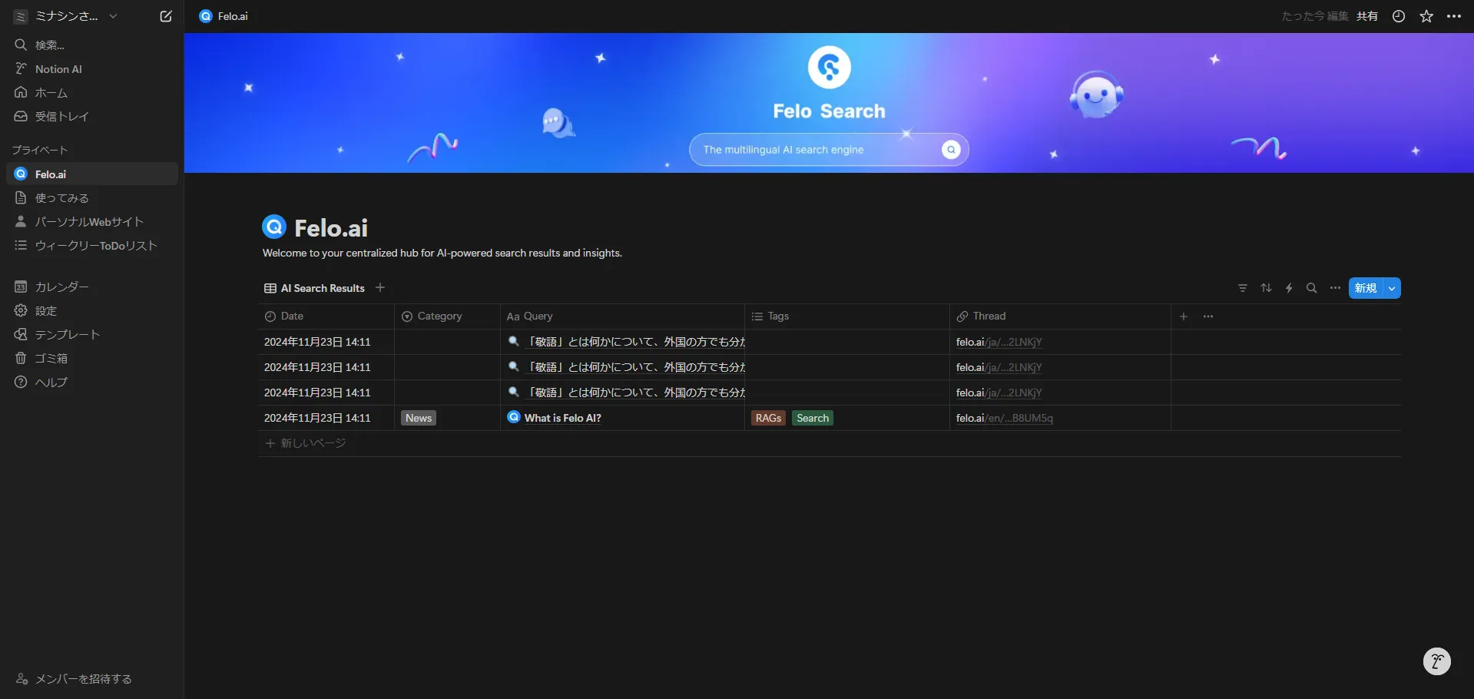
Task: Open the Notion AI floating assistant button
Action: [1436, 661]
